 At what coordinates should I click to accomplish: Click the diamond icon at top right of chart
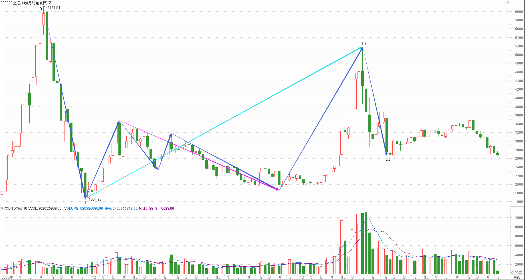(x=503, y=3)
